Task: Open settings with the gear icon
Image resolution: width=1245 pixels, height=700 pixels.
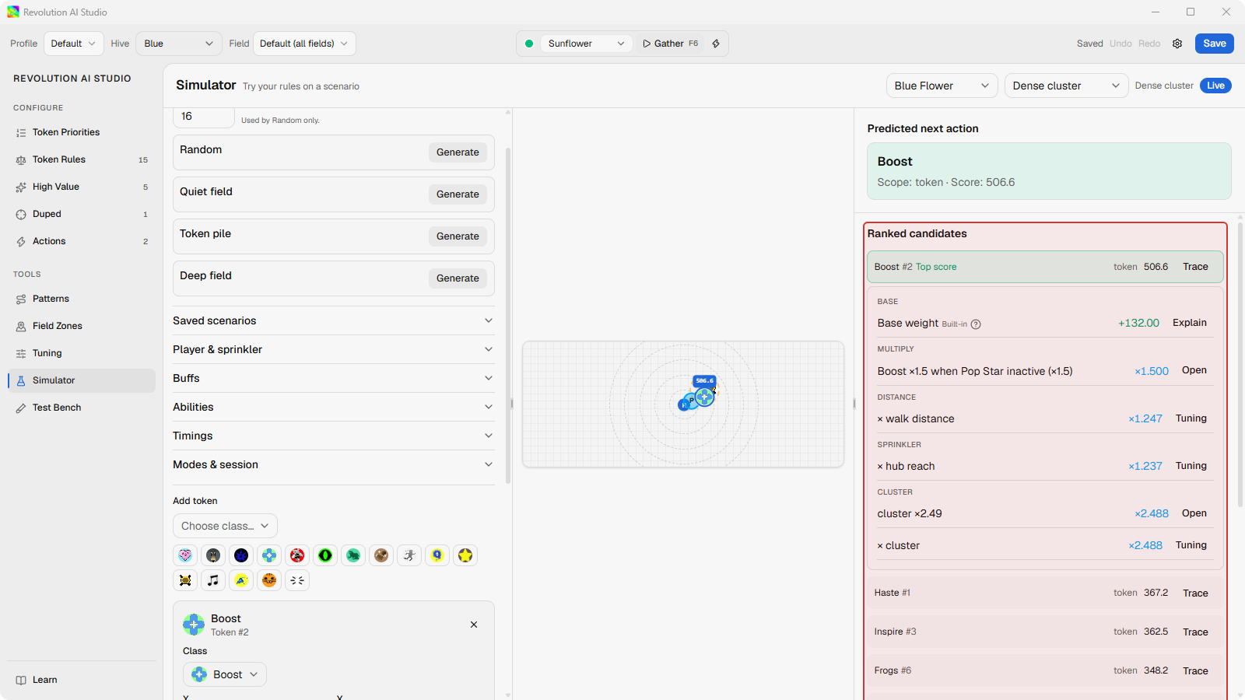Action: (1177, 44)
